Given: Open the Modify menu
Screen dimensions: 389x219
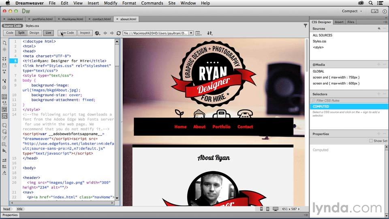Looking at the screenshot, I should [x=110, y=3].
